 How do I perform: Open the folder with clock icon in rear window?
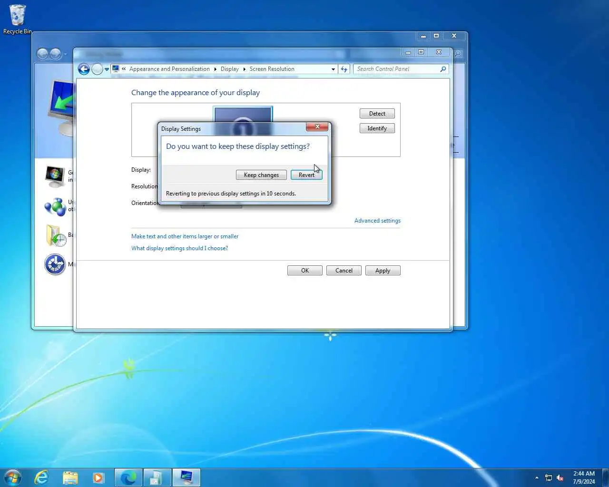click(x=56, y=235)
